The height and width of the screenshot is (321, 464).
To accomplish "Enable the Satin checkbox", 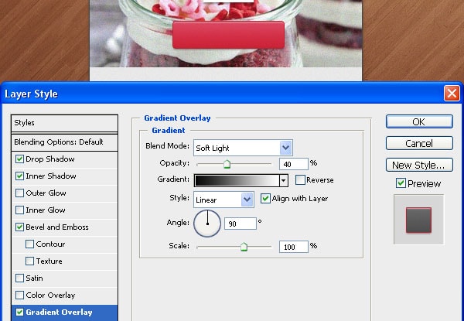I will [19, 278].
